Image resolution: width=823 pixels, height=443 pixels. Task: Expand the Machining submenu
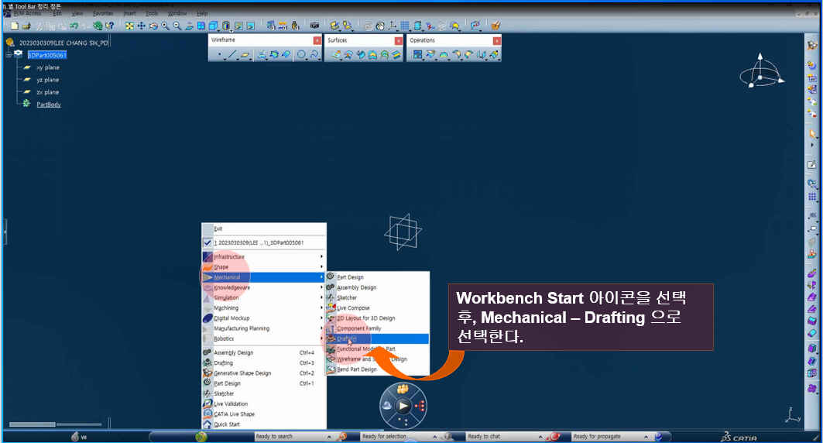[x=264, y=308]
